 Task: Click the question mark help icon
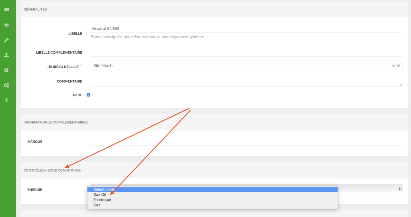pyautogui.click(x=6, y=100)
